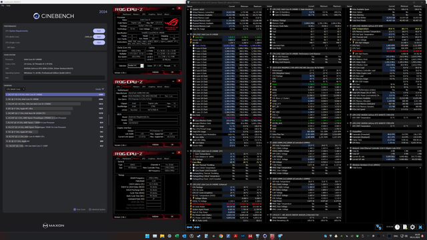This screenshot has height=240, width=427.
Task: Open Windows Start menu on taskbar
Action: (147, 236)
